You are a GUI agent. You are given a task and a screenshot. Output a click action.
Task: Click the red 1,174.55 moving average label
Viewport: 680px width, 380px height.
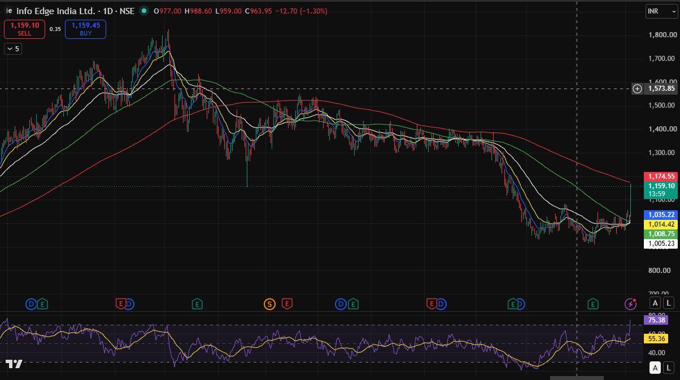[x=661, y=176]
